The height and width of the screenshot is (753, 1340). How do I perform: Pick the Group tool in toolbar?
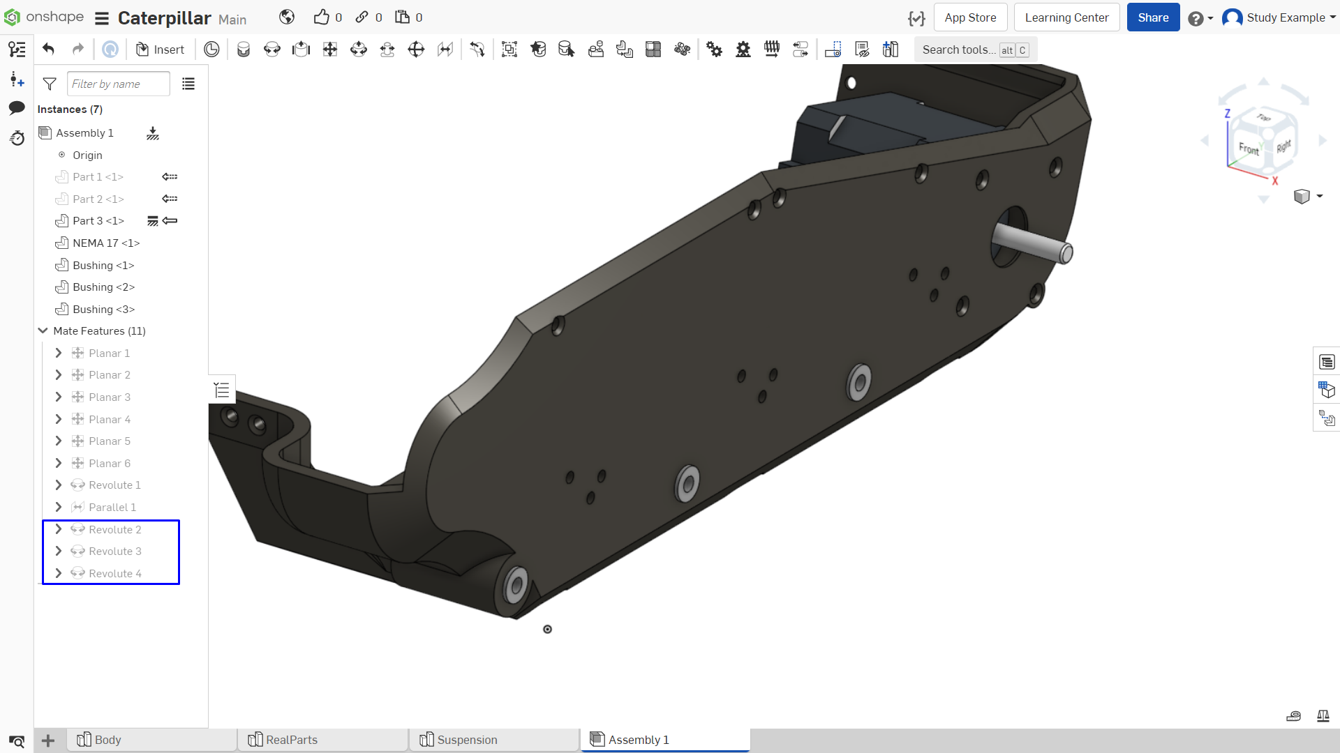coord(509,50)
